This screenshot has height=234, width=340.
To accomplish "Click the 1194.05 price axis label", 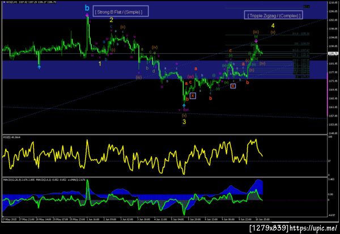I will tap(333, 37).
